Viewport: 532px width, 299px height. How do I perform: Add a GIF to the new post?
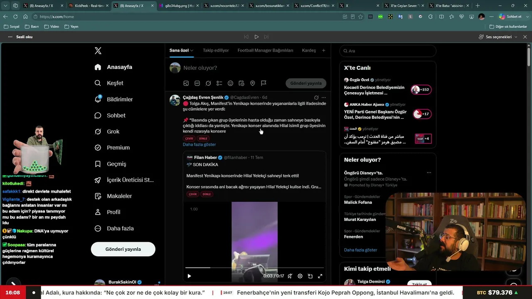point(197,83)
